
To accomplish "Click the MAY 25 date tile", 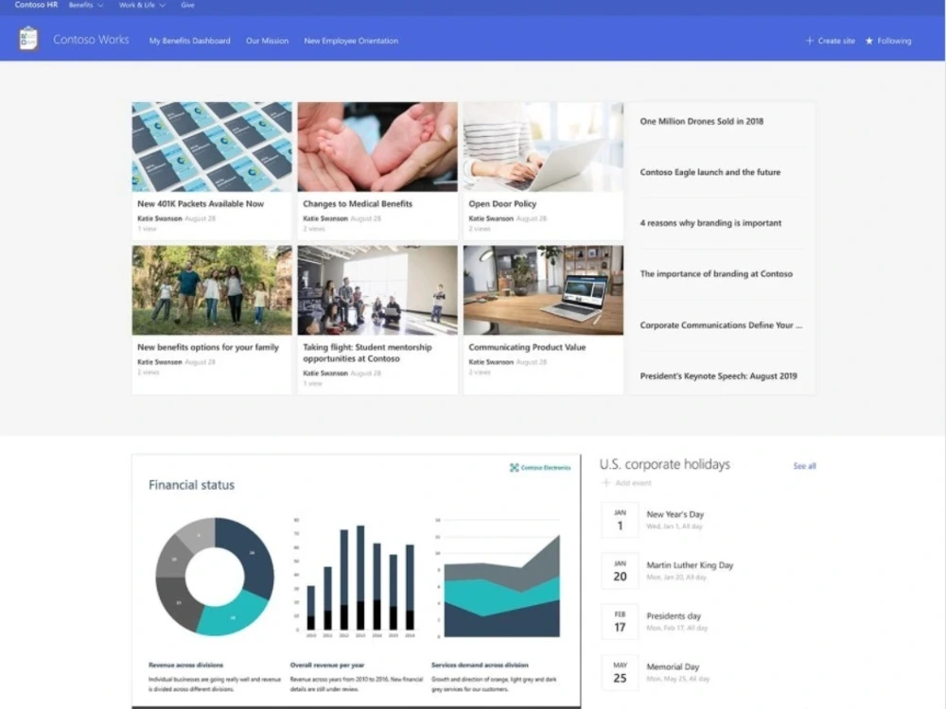I will coord(620,672).
